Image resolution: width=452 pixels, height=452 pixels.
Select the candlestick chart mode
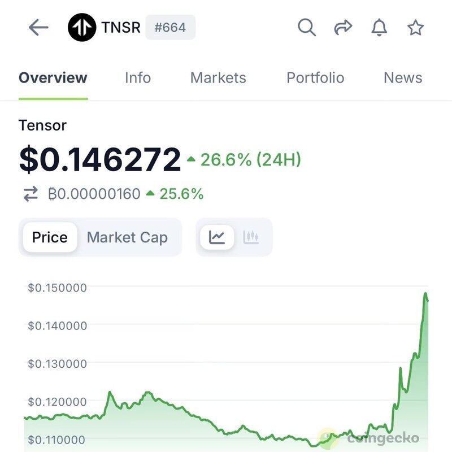click(251, 237)
